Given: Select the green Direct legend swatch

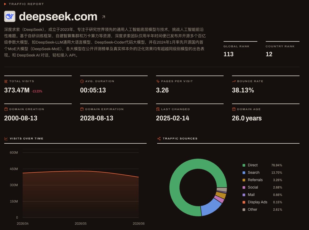Looking at the screenshot, I should tap(244, 165).
